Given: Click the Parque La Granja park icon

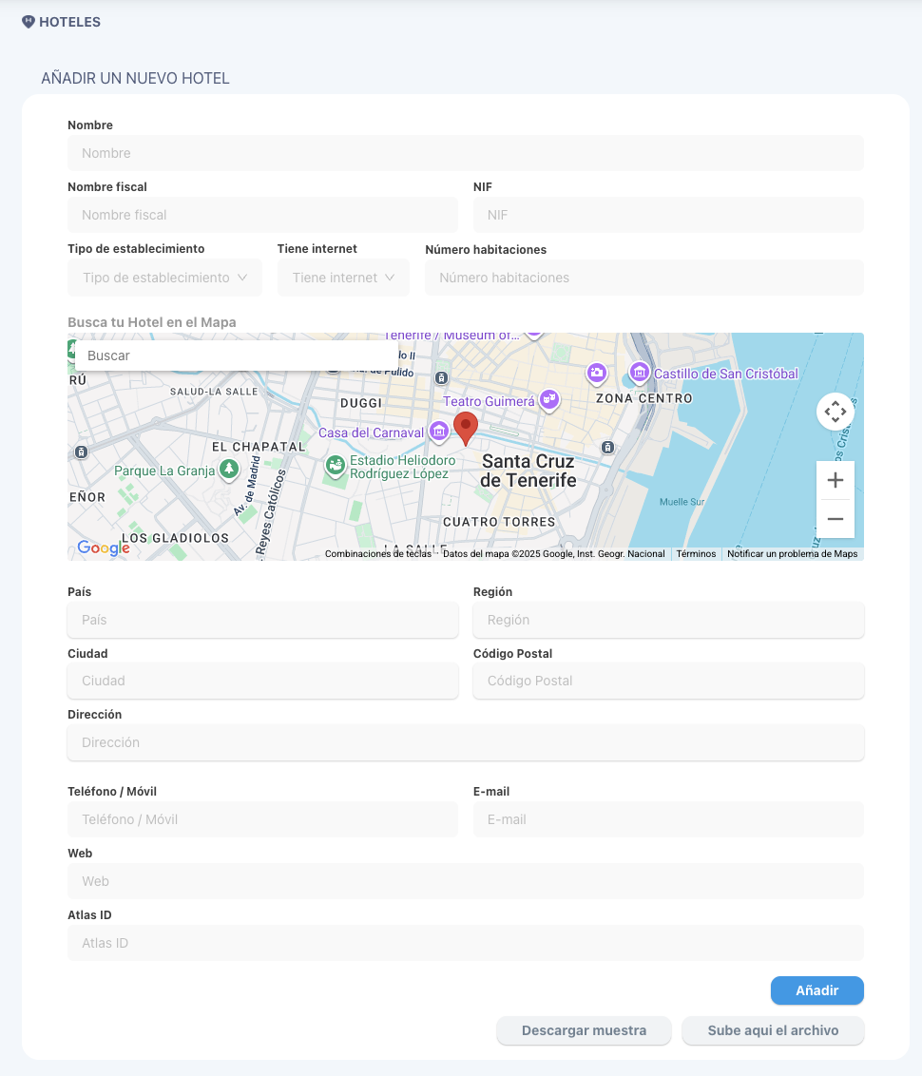Looking at the screenshot, I should click(x=229, y=470).
